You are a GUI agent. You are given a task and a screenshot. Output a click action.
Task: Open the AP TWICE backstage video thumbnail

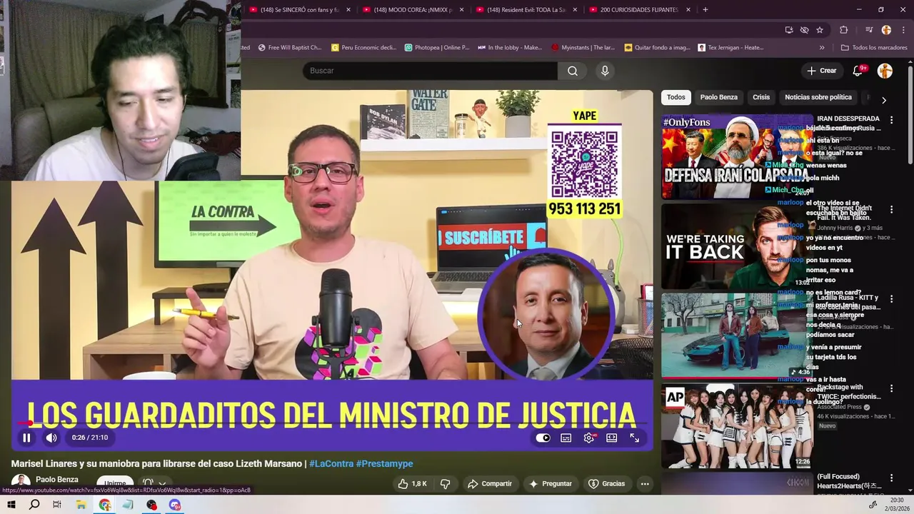tap(737, 426)
